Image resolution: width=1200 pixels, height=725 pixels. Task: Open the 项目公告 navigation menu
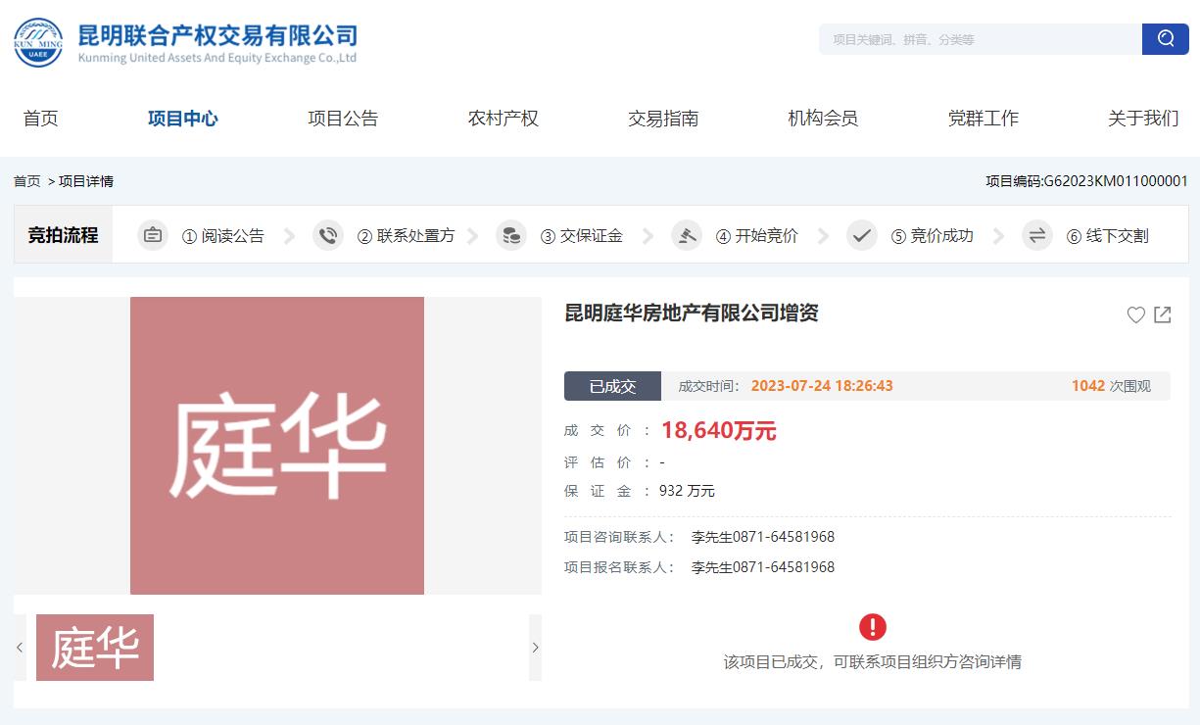pos(343,119)
